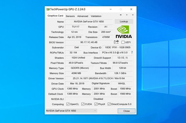The width and height of the screenshot is (186, 123).
Task: Click the DirectX Support value 12 (12_1)
Action: 122,58
